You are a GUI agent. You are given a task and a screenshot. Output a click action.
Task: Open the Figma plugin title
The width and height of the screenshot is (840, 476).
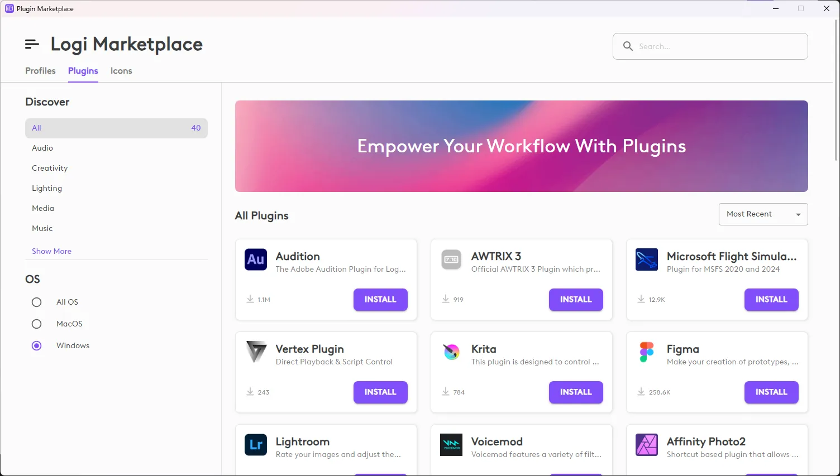(682, 349)
